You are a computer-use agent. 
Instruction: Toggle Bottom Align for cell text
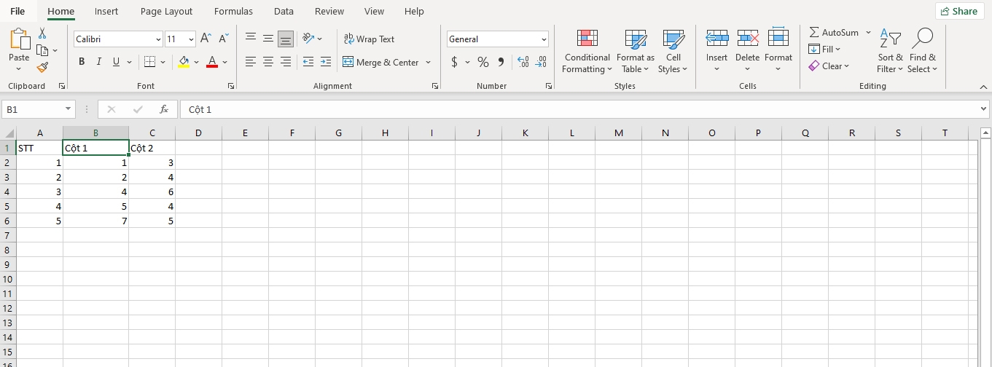[286, 39]
